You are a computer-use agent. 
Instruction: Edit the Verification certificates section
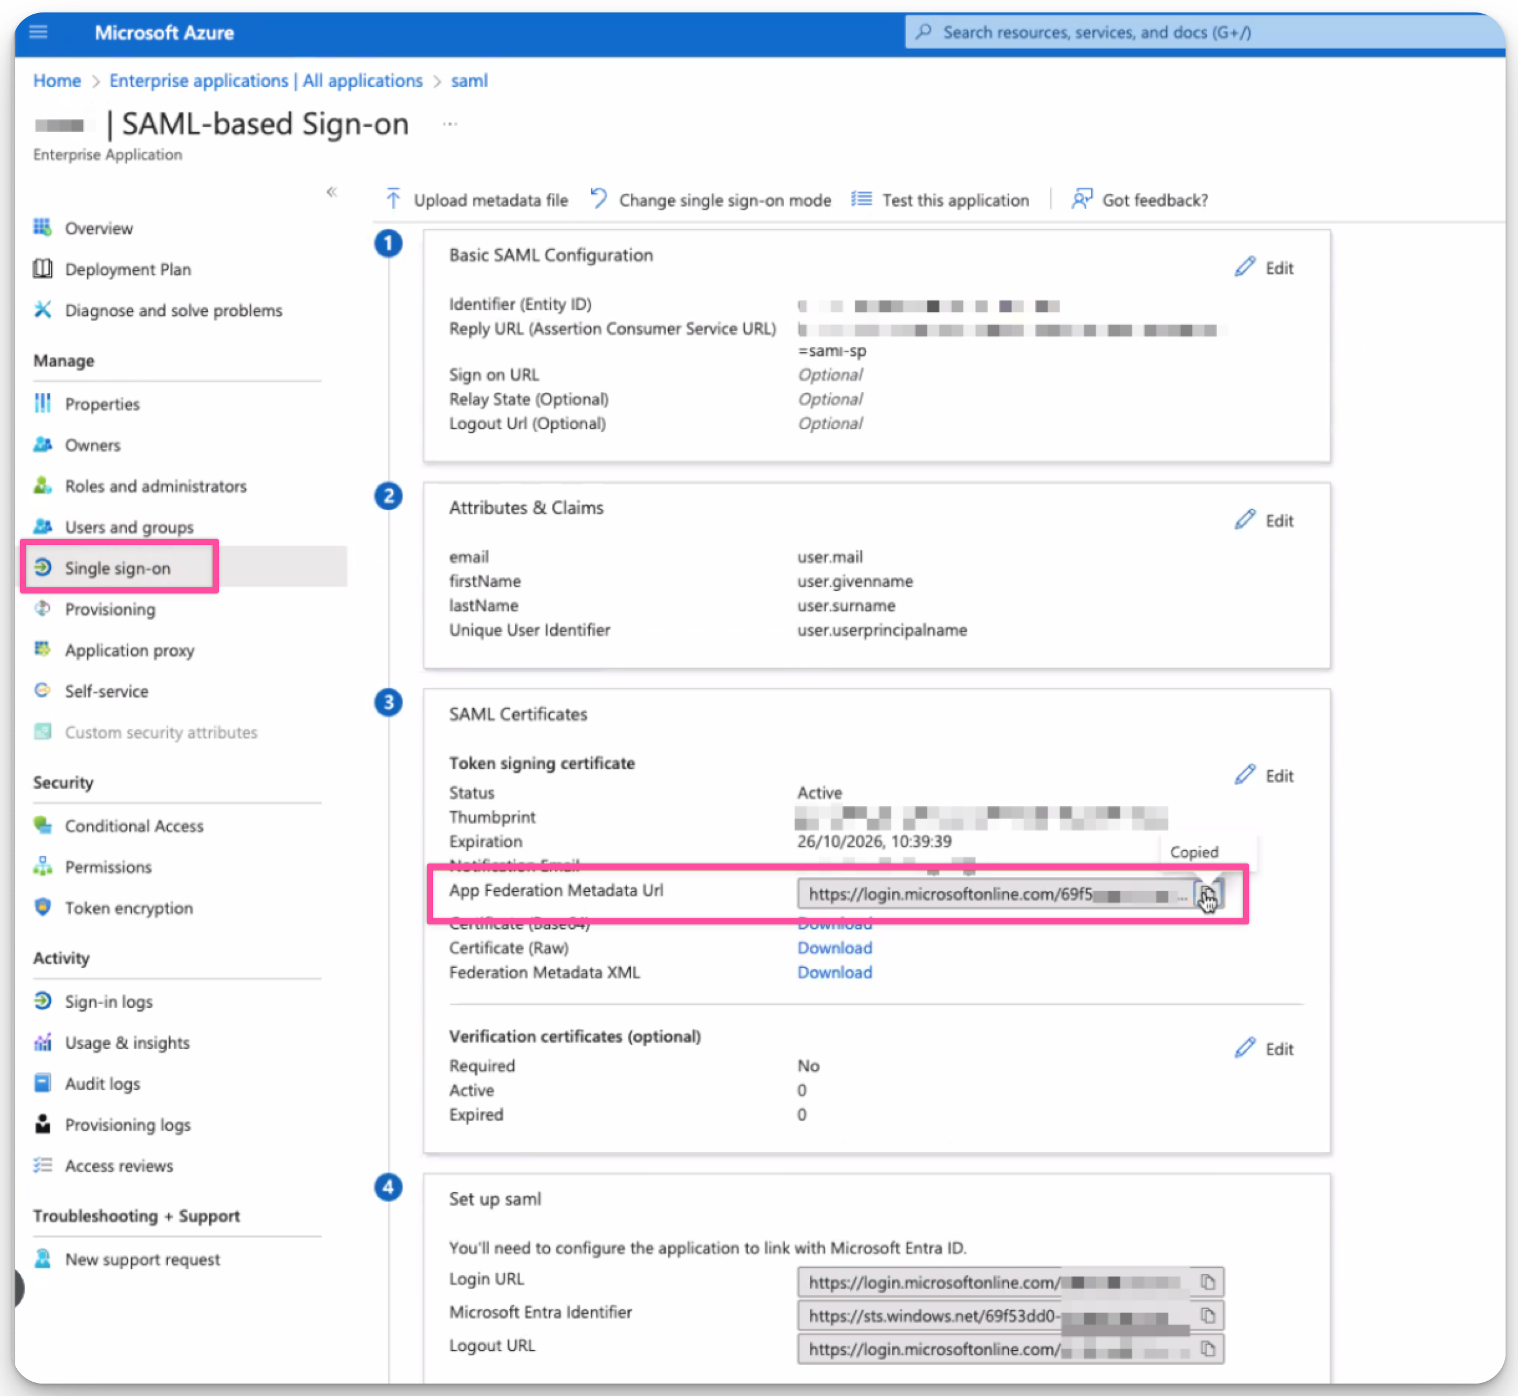1264,1049
